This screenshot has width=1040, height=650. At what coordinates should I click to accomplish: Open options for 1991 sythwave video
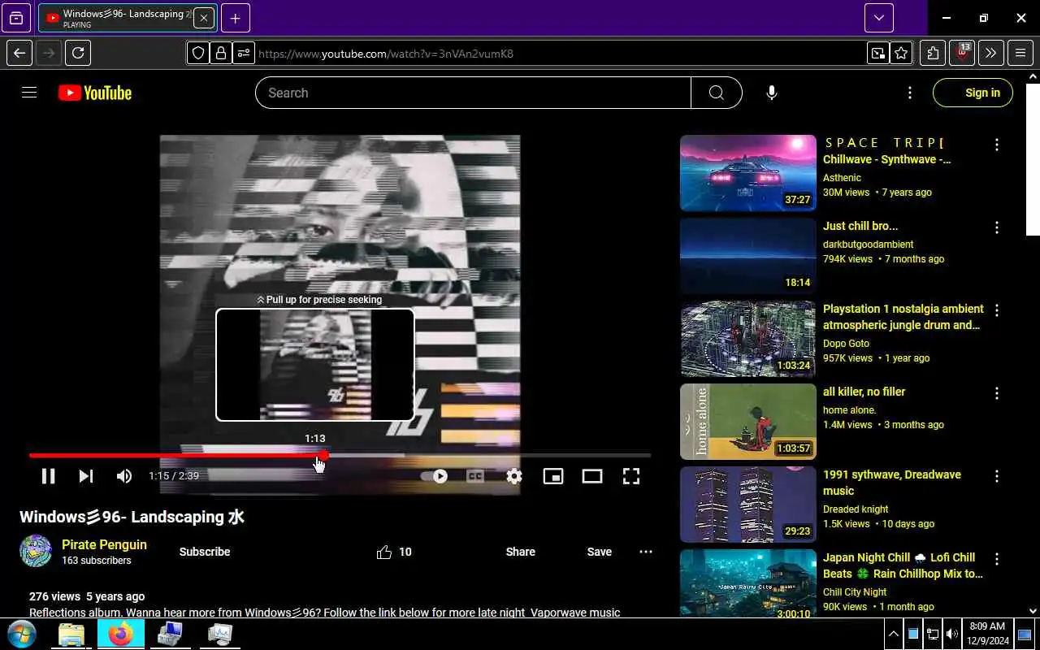click(997, 476)
